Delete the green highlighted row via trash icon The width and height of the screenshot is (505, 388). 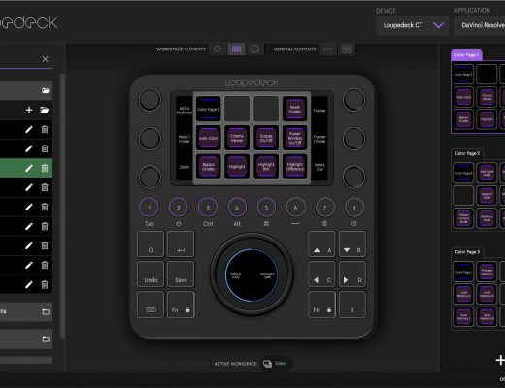(x=45, y=168)
